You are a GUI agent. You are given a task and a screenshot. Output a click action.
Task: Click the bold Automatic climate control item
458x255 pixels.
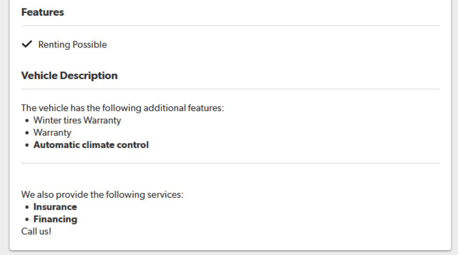[91, 145]
